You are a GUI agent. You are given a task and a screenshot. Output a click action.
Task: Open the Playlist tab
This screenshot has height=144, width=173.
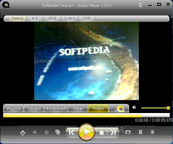coord(13,109)
